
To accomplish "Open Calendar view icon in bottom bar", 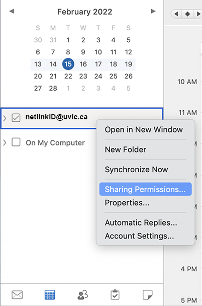I will point(50,295).
